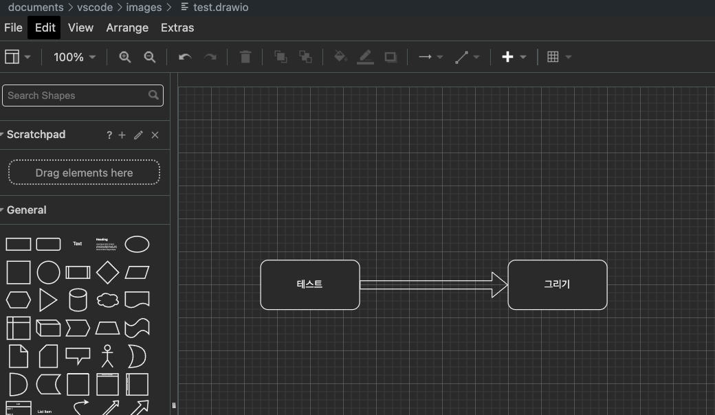The width and height of the screenshot is (715, 415).
Task: Click the Delete trash can icon
Action: pyautogui.click(x=245, y=57)
